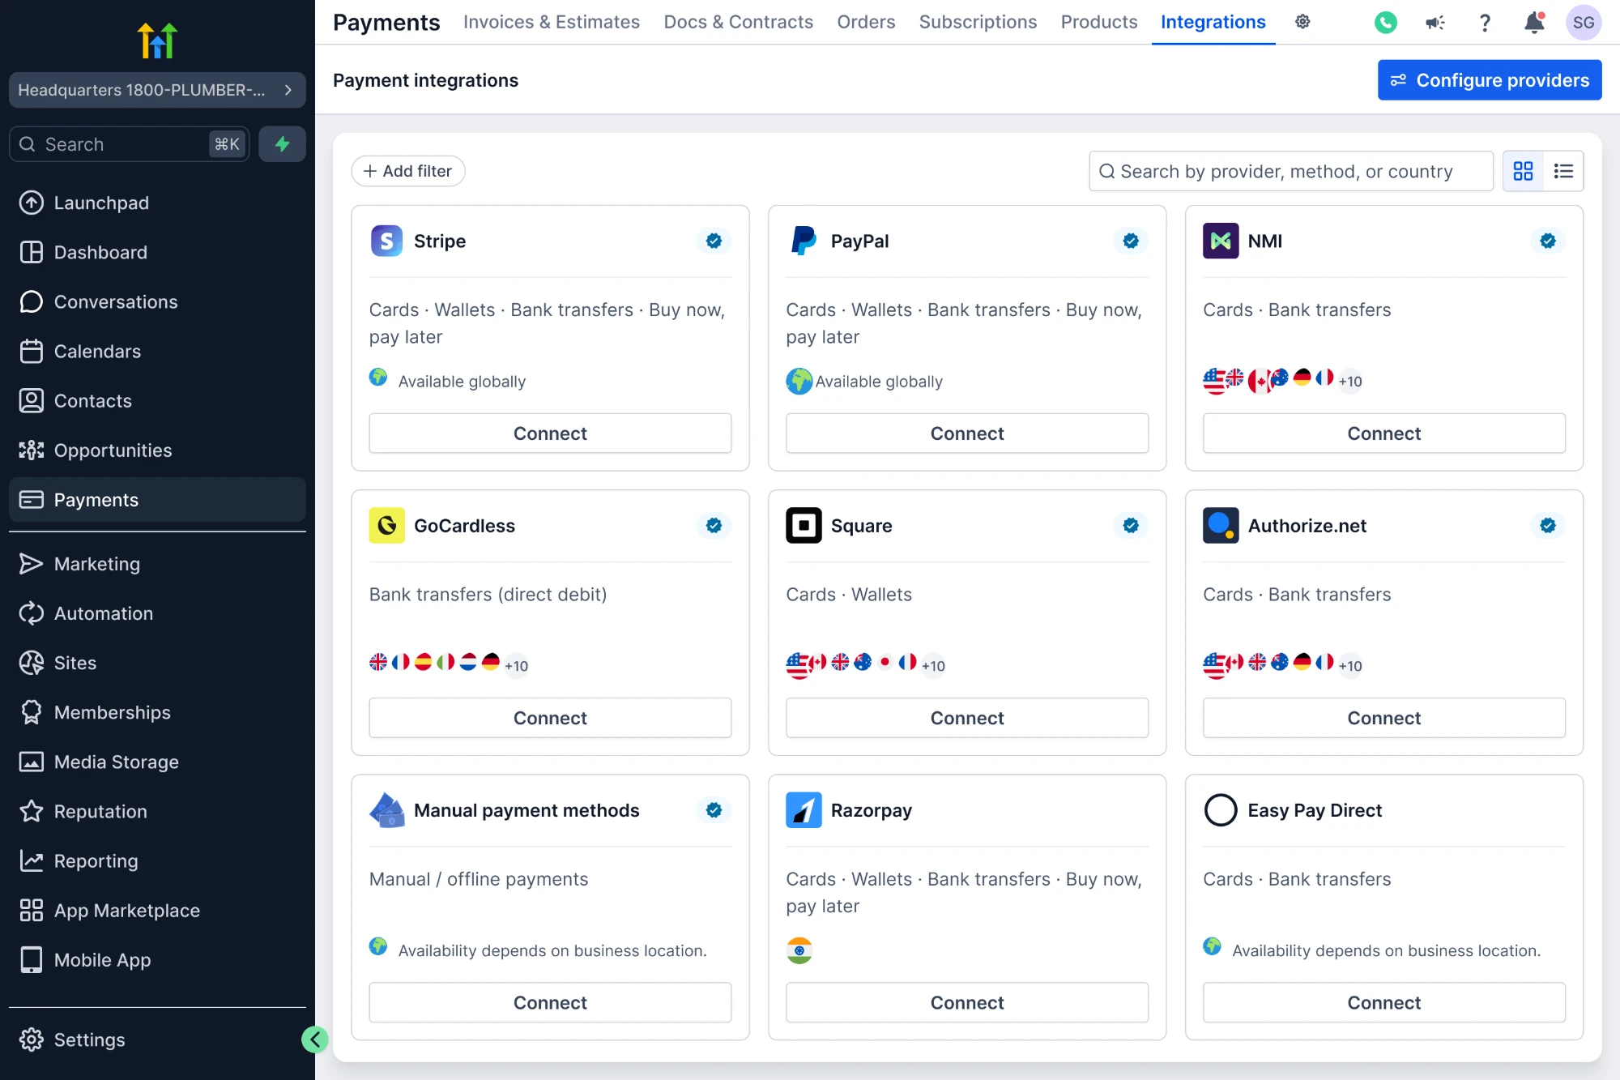Open the Docs & Contracts tab
Screen dimensions: 1620x1080
[x=738, y=22]
